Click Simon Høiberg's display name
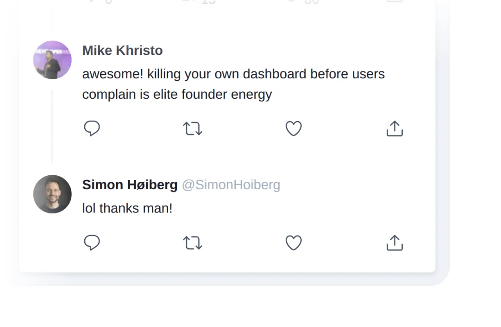 [x=130, y=185]
